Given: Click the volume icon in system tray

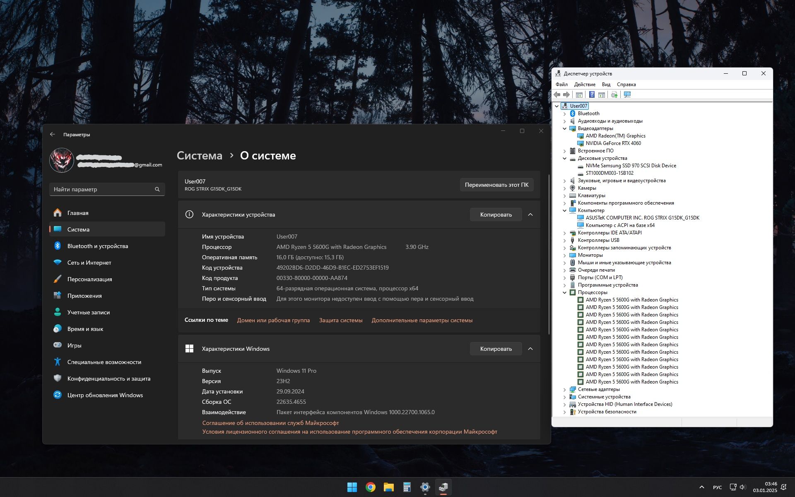Looking at the screenshot, I should pos(742,487).
